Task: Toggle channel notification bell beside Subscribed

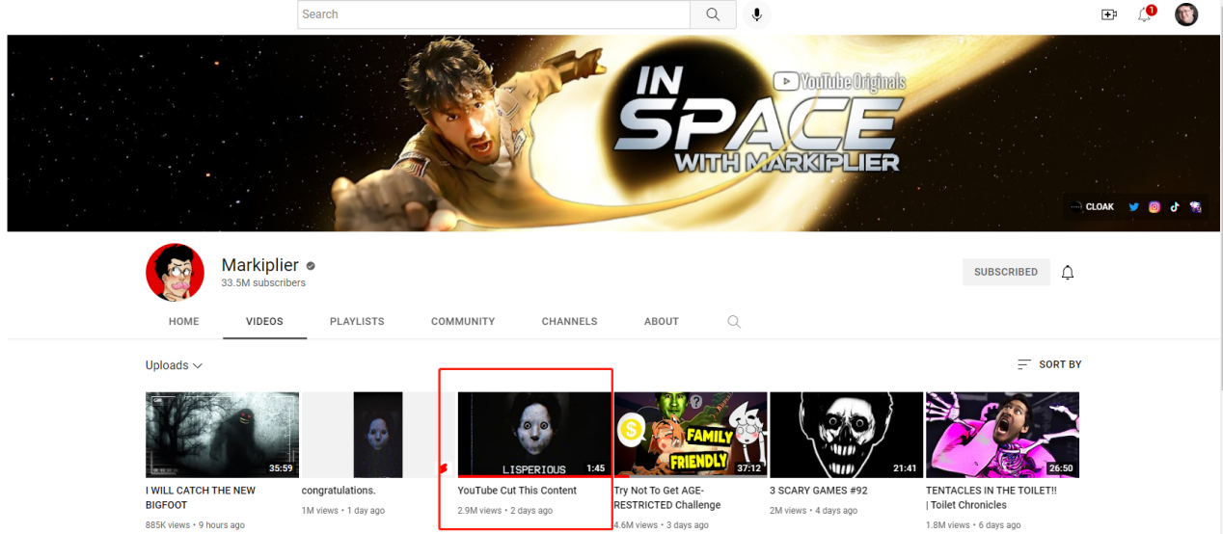Action: tap(1068, 272)
